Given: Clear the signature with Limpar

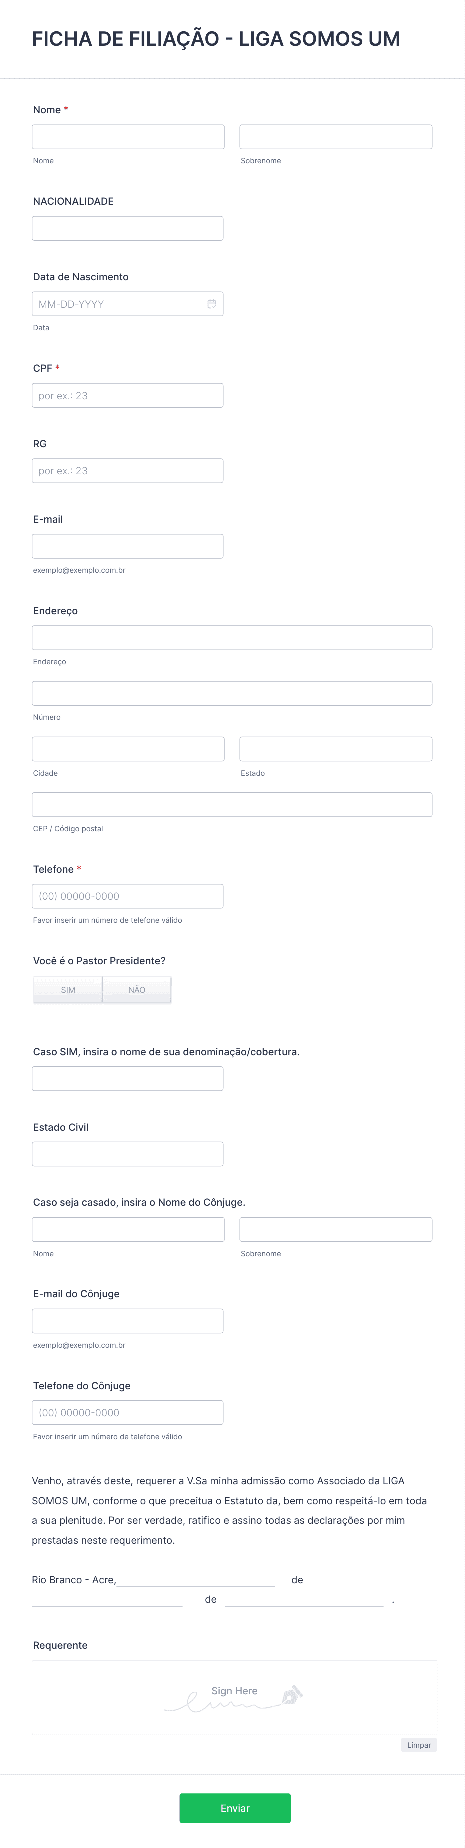Looking at the screenshot, I should point(419,1745).
